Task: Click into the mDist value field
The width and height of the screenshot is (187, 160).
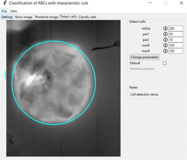Action: pos(176,28)
